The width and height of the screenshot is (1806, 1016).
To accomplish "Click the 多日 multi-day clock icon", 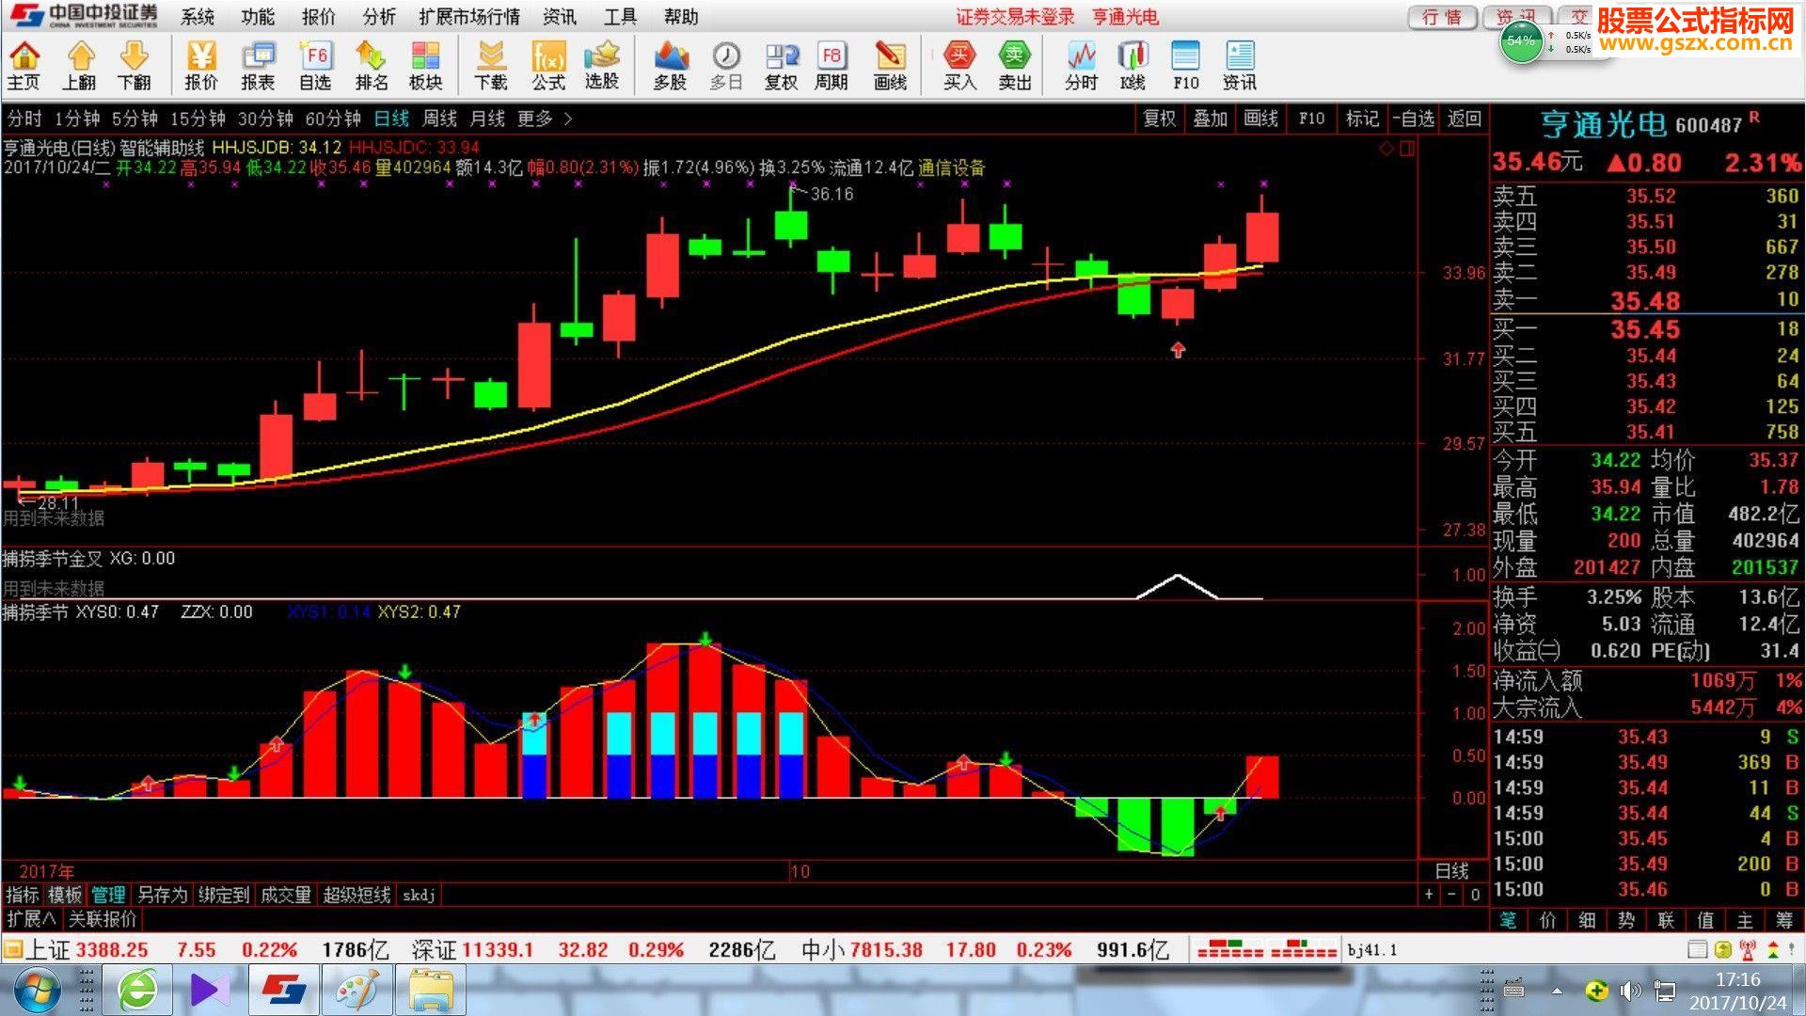I will (x=725, y=66).
